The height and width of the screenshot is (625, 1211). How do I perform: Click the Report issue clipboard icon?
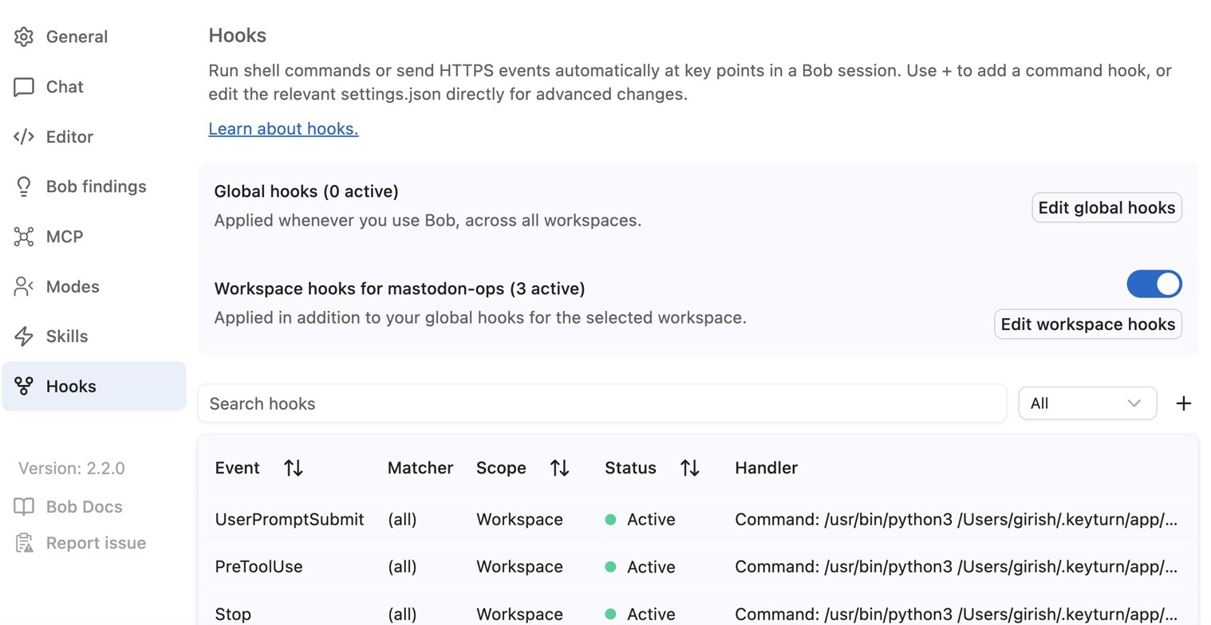coord(24,543)
